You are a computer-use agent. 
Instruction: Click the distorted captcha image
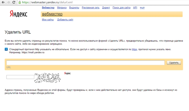(47, 78)
